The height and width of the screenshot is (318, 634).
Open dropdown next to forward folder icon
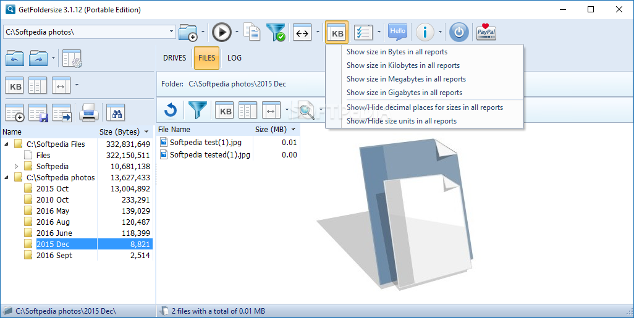(53, 58)
